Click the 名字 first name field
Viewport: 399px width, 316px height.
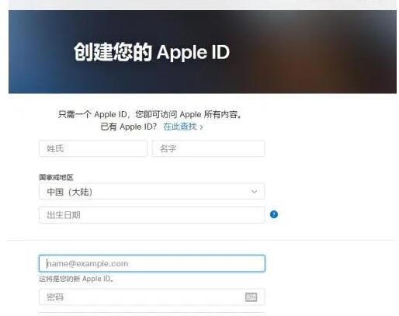209,148
